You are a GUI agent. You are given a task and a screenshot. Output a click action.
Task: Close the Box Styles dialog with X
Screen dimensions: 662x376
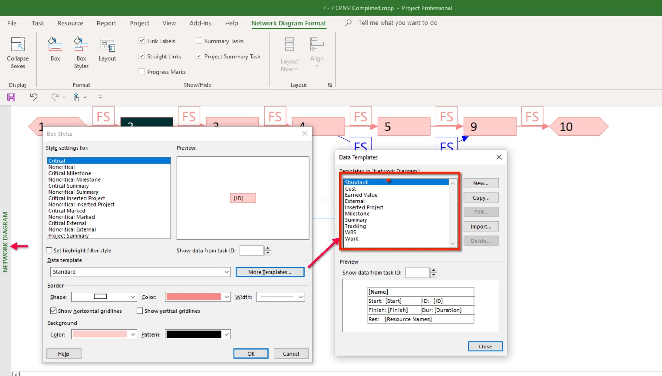(305, 133)
